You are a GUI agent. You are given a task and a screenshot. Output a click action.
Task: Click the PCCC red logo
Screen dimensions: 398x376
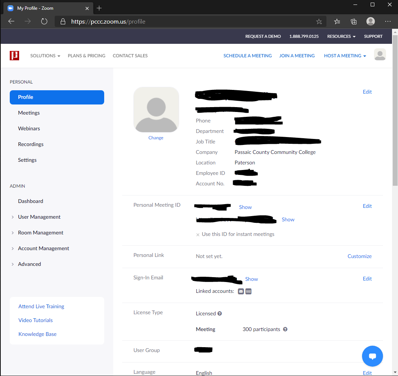point(15,55)
